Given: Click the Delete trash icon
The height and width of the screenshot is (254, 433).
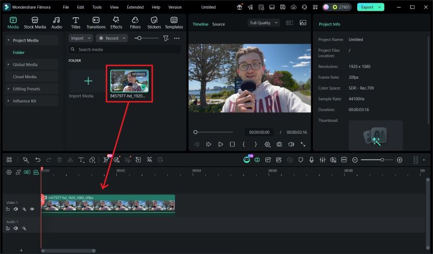Looking at the screenshot, I should click(60, 160).
